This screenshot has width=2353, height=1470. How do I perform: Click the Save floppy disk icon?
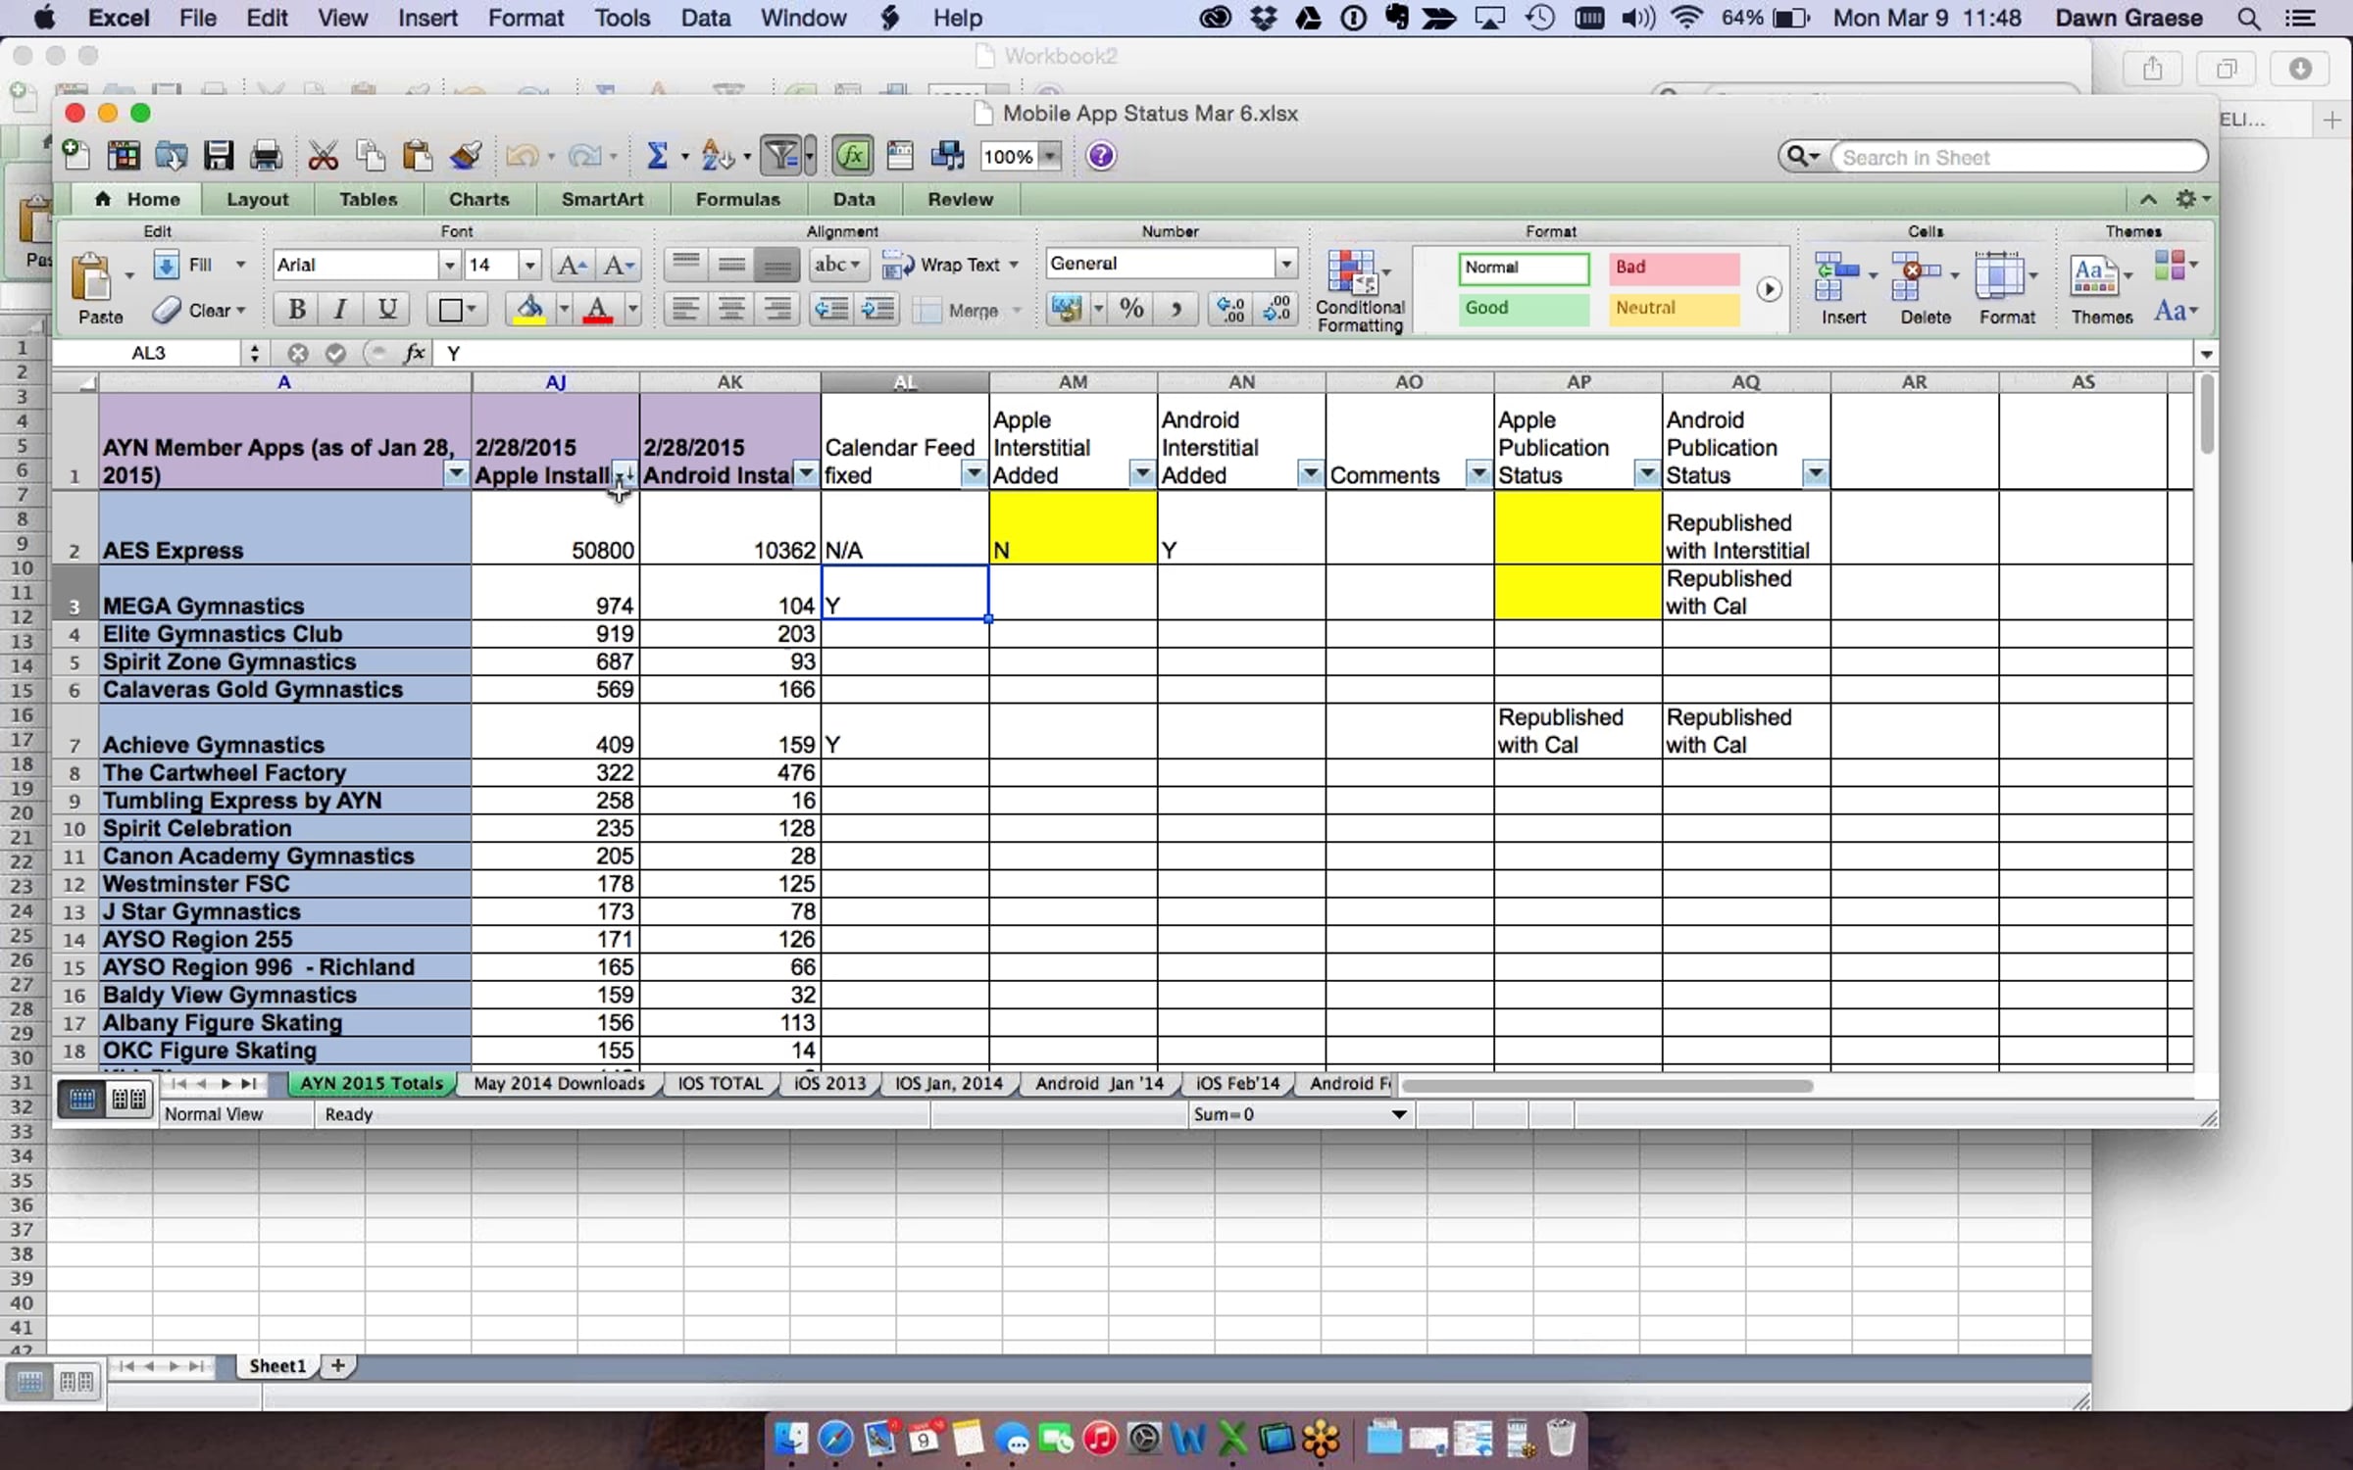point(218,156)
